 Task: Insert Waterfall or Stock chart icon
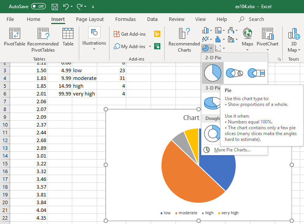[231, 30]
